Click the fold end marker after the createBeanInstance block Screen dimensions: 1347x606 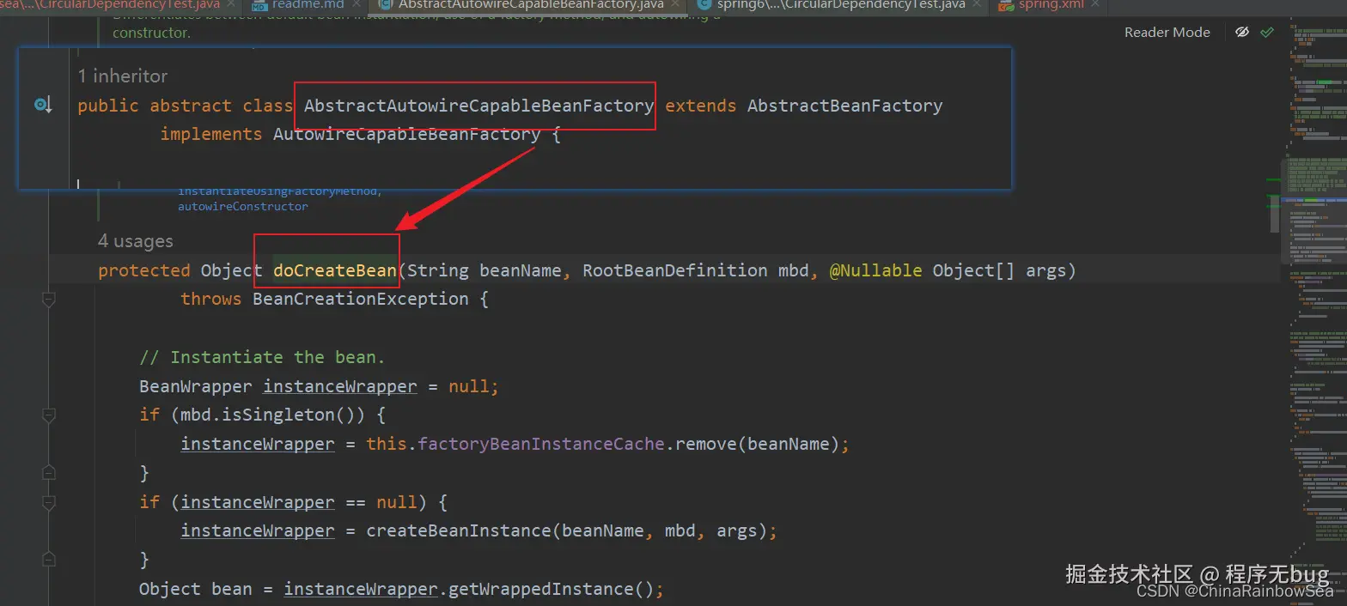point(48,561)
